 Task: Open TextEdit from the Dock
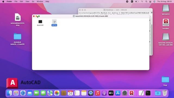tap(141, 93)
